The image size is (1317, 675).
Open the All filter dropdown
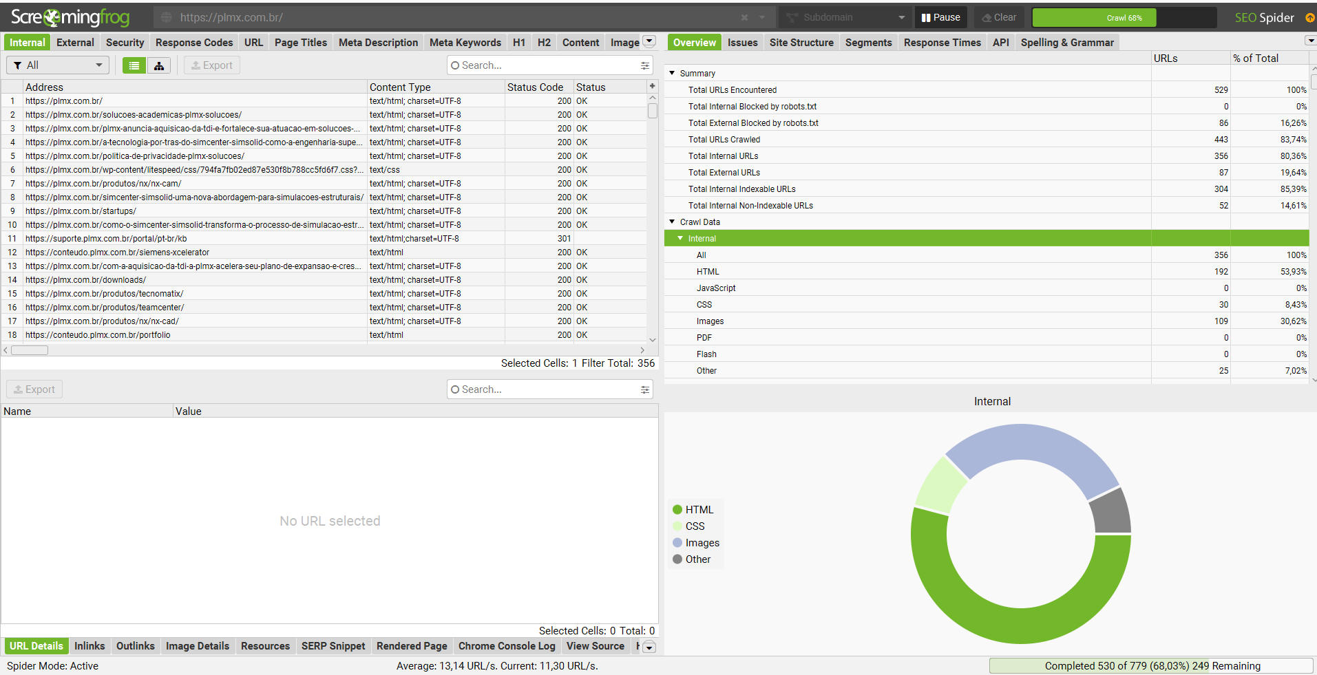[x=58, y=65]
